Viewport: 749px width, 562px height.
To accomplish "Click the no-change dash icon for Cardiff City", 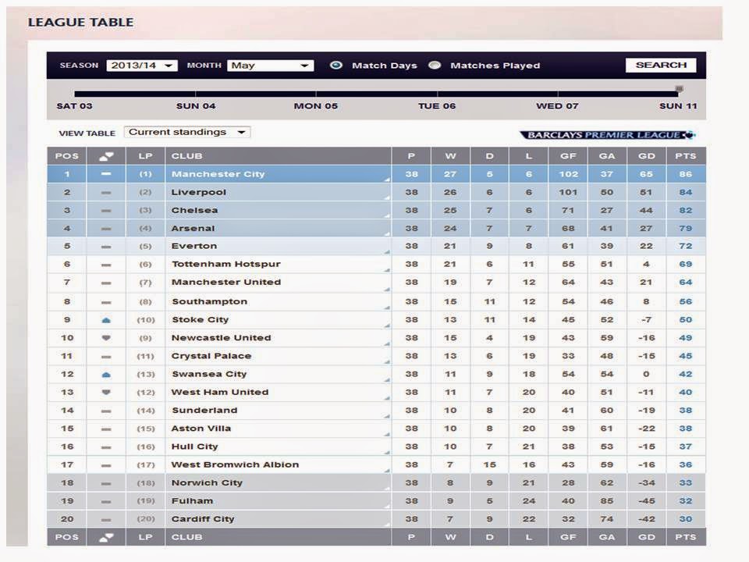I will tap(106, 520).
